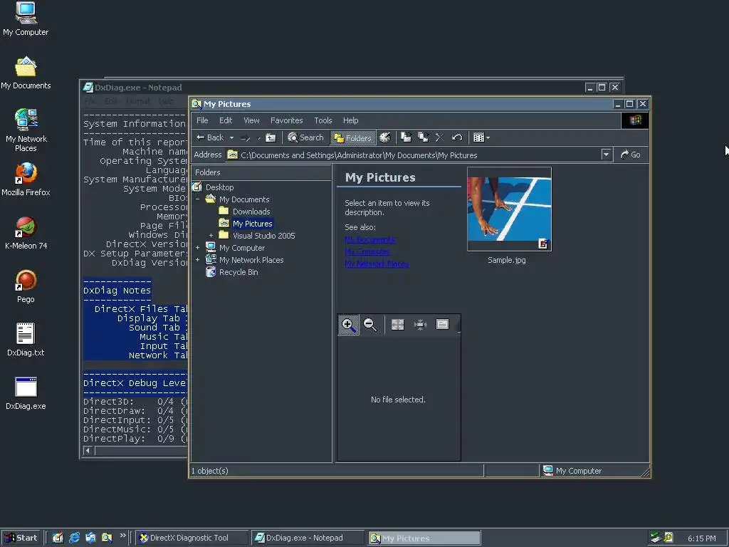The image size is (729, 547).
Task: Open the History toolbar icon
Action: pos(385,137)
